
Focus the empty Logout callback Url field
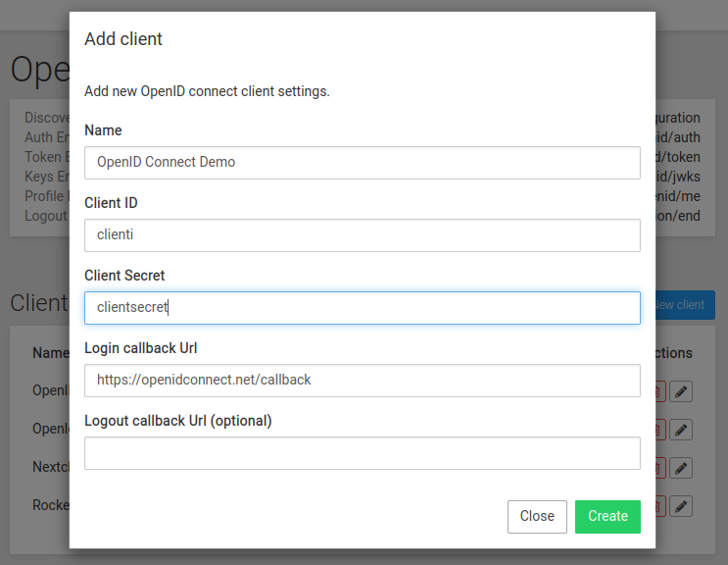tap(362, 453)
